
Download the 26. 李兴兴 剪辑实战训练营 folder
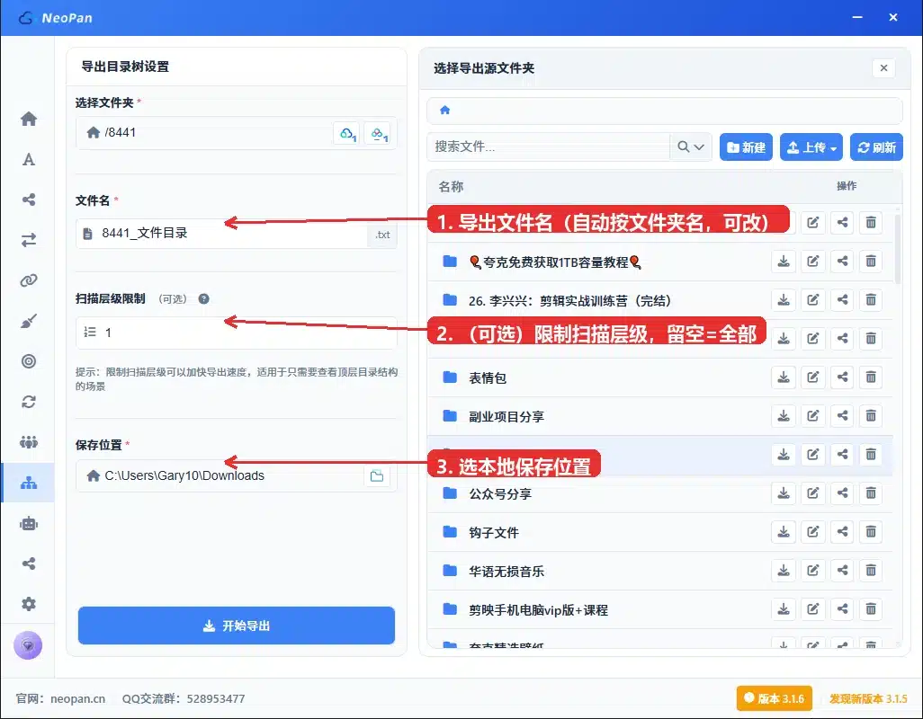[784, 300]
